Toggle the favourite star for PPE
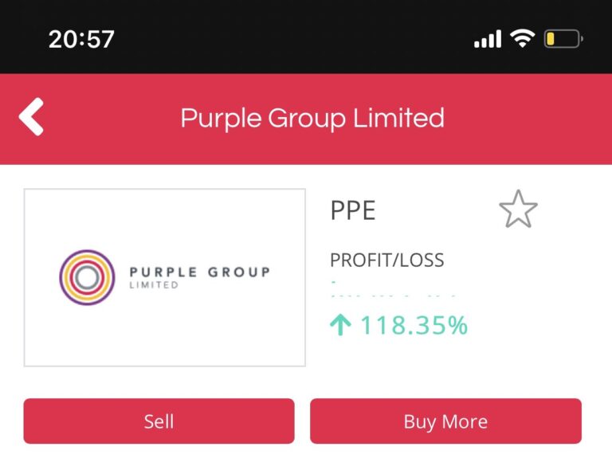Viewport: 612px width, 470px height. 518,209
